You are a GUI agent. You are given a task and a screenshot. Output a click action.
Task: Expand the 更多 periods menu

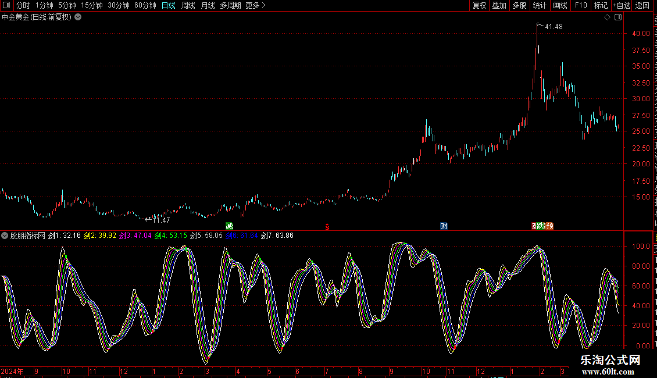click(256, 5)
